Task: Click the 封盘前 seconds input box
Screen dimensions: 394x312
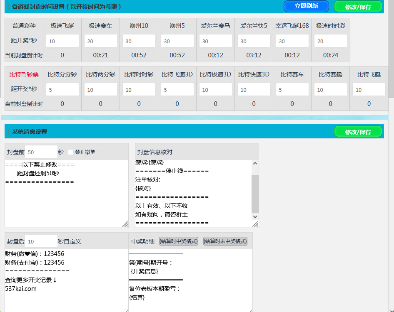Action: (x=41, y=152)
